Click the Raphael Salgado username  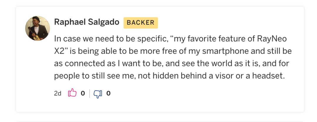point(87,23)
